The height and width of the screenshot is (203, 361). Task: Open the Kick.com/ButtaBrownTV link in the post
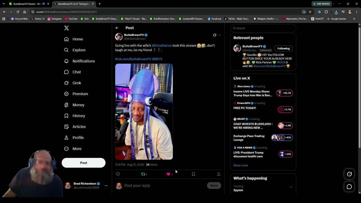pos(133,59)
